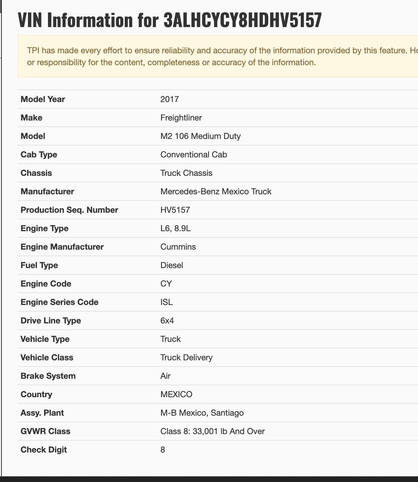Click the yellow TPI disclaimer notice

(217, 56)
